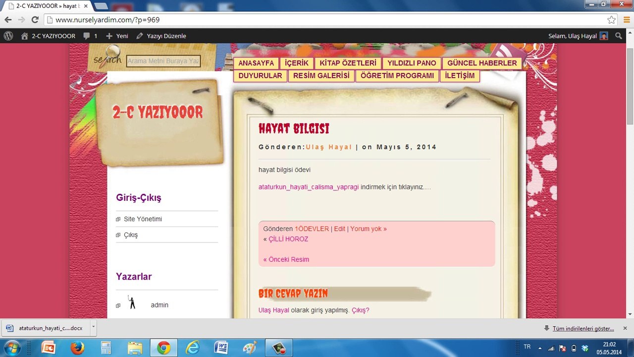Open Ulaş Hayal's avatar in the admin bar
634x357 pixels.
604,36
